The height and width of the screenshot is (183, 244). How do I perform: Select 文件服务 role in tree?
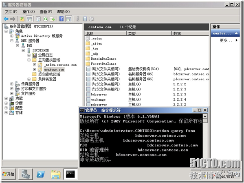[28, 94]
